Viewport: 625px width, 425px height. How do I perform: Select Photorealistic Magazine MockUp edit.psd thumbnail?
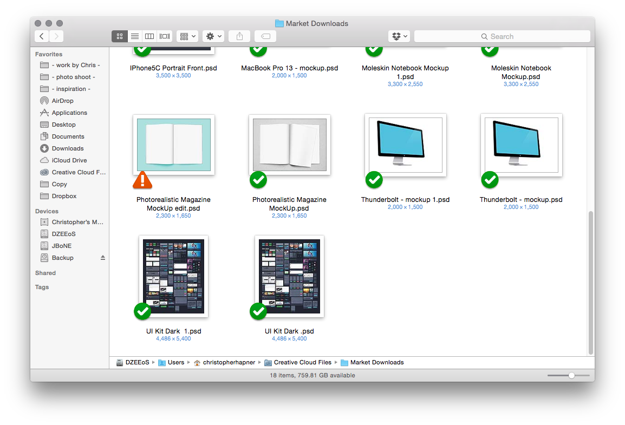click(x=174, y=145)
